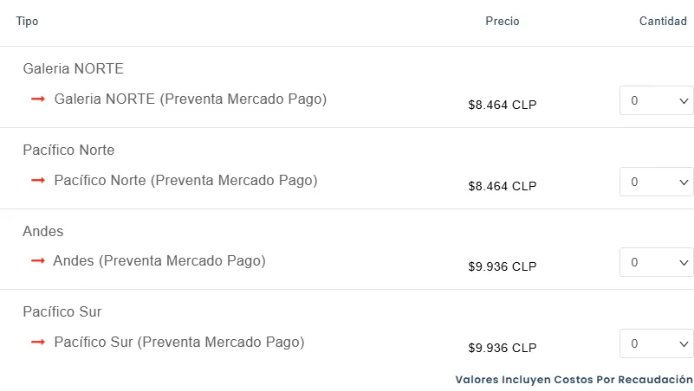The width and height of the screenshot is (694, 391).
Task: Click the Tipo column header
Action: [27, 22]
